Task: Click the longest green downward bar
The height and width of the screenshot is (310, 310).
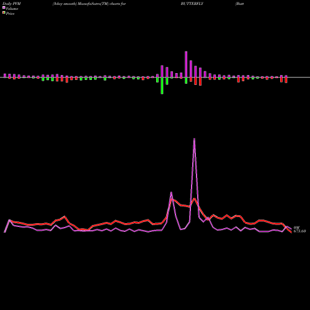Action: coord(162,86)
